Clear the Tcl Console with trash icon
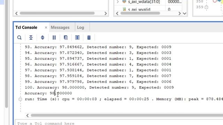The height and width of the screenshot is (125, 223). pos(89,37)
